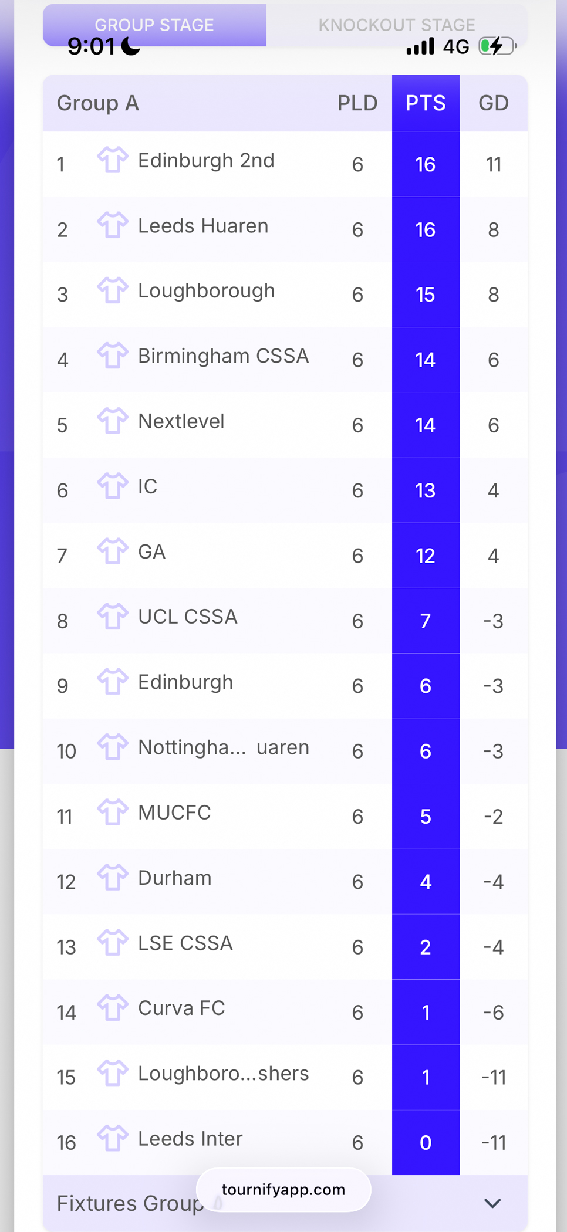Image resolution: width=567 pixels, height=1232 pixels.
Task: Click the Birmingham CSSA shirt icon
Action: [x=112, y=356]
